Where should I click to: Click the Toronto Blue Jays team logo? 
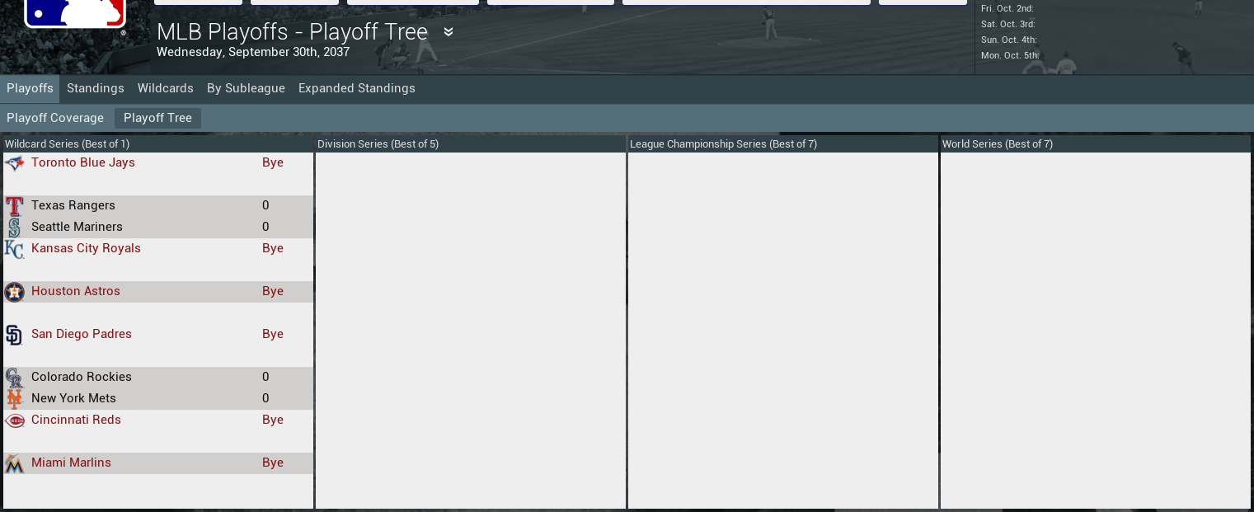14,163
